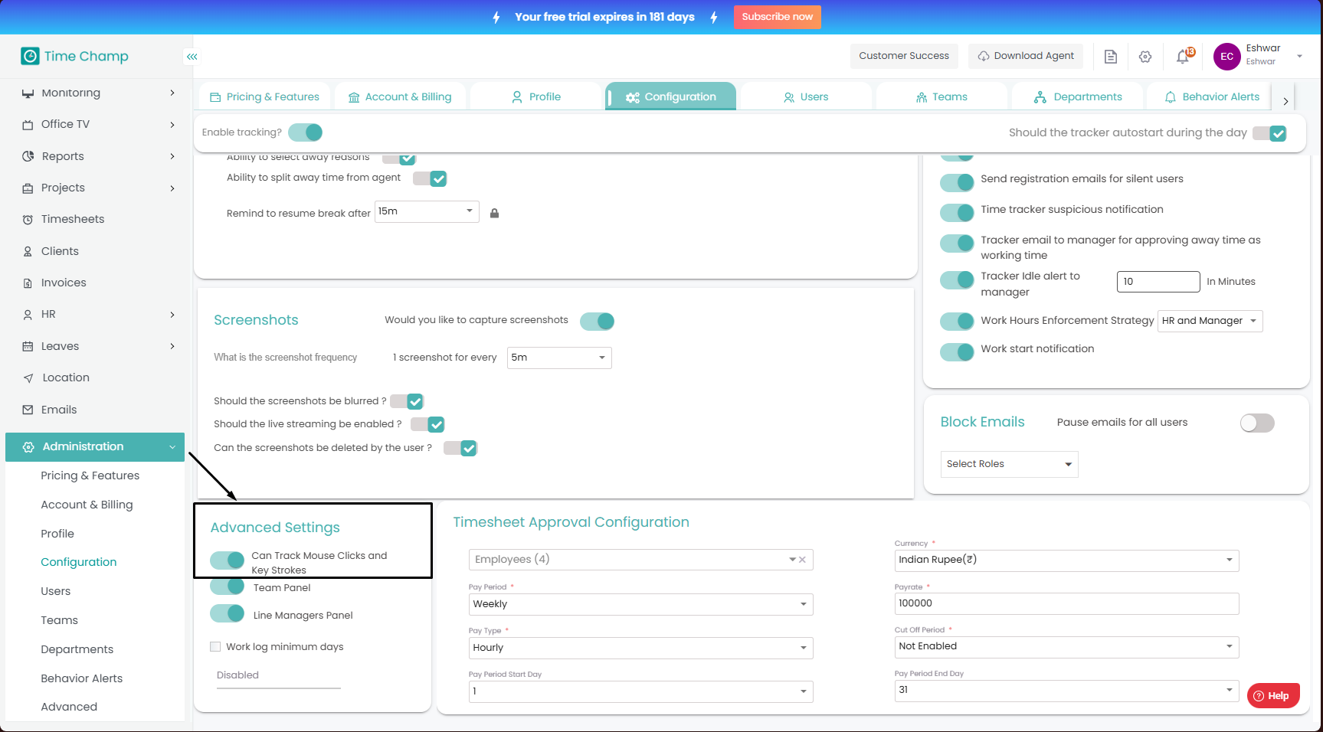The image size is (1323, 732).
Task: Collapse sidebar with double chevron icon
Action: tap(192, 57)
